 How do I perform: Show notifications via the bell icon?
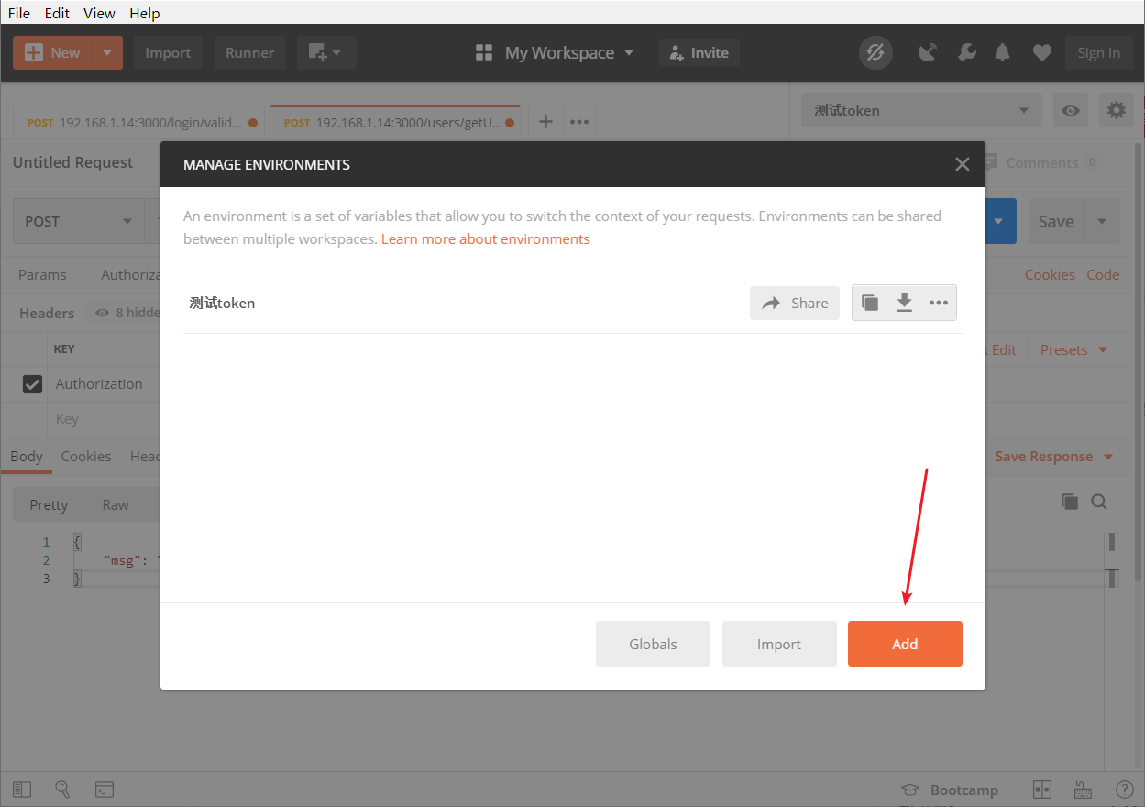pyautogui.click(x=1003, y=53)
